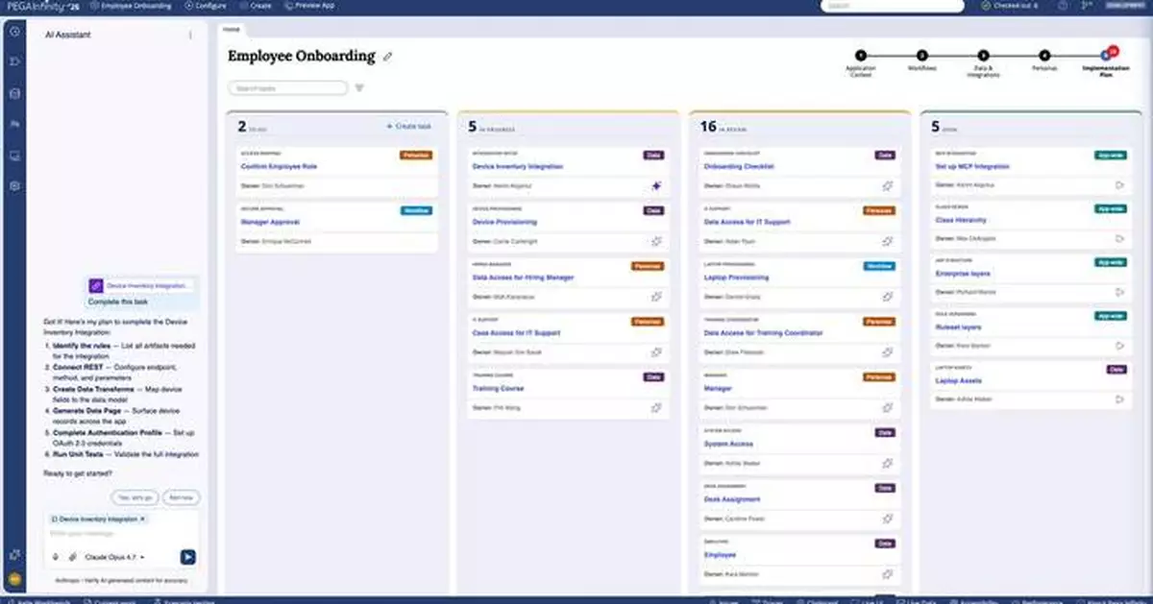Click the edit pencil beside Employee Onboarding title
The height and width of the screenshot is (604, 1153).
[x=388, y=57]
